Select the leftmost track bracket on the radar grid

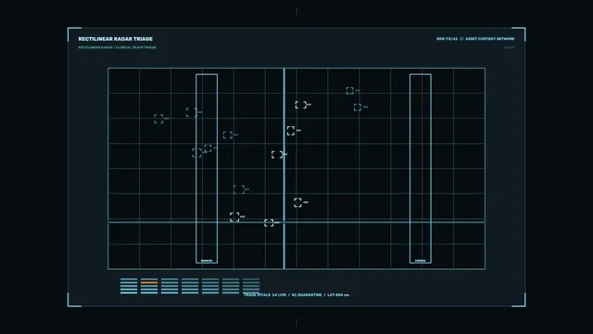[x=158, y=119]
